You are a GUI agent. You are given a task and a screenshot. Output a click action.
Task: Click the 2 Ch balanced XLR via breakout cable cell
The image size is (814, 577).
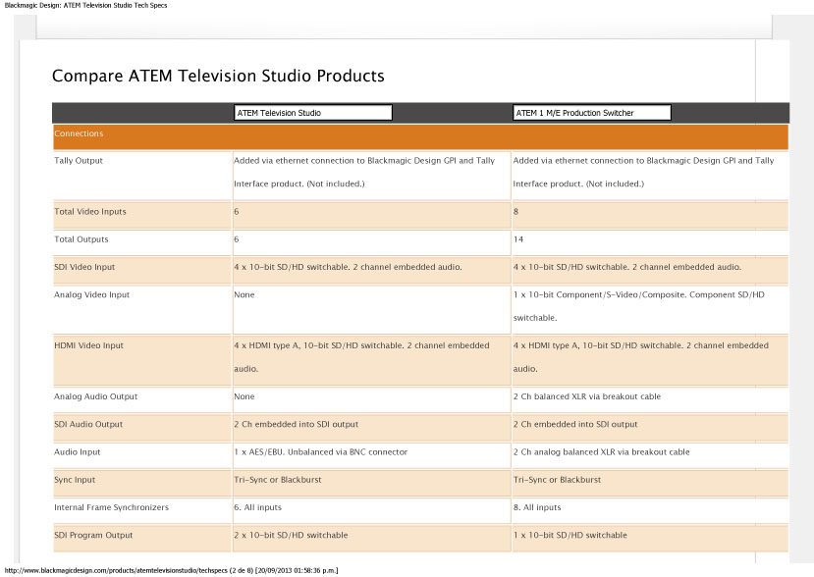pos(587,396)
